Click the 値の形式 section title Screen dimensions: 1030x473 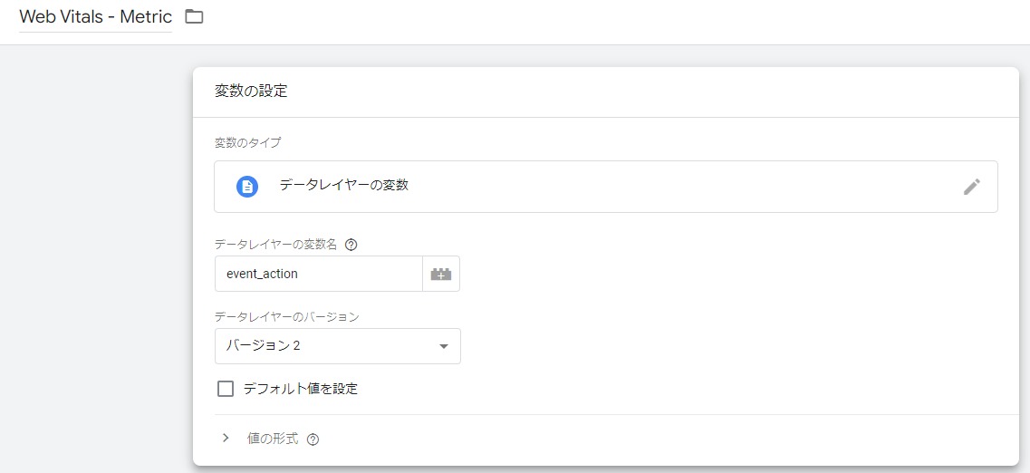coord(272,439)
